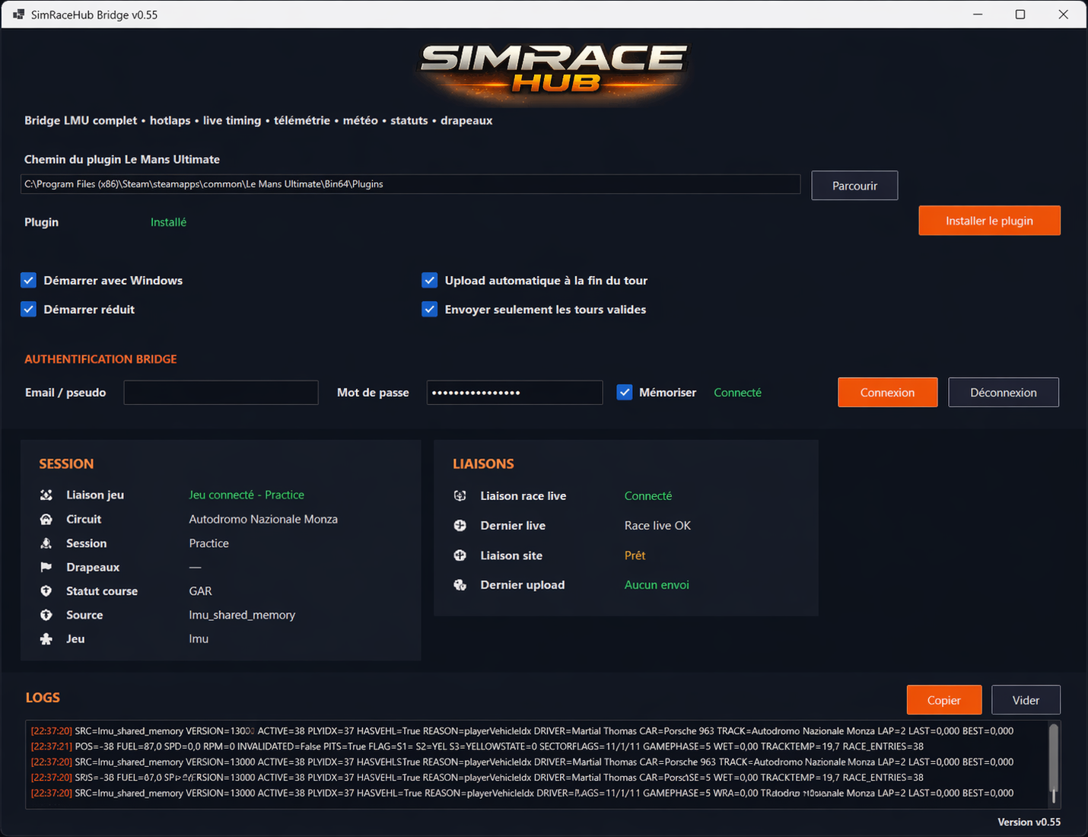Click the orange Connexion button
The width and height of the screenshot is (1088, 837).
pyautogui.click(x=888, y=393)
